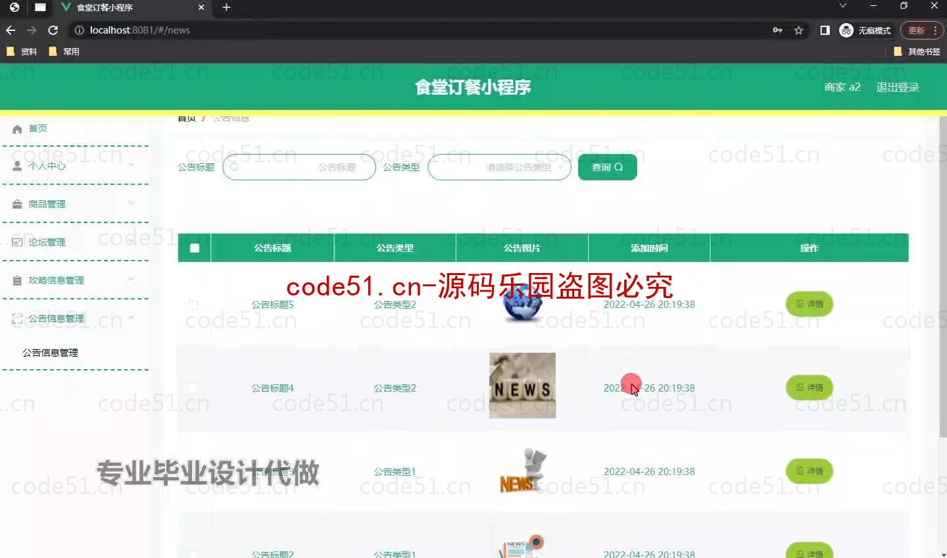
Task: Bookmark this page with the star icon
Action: (x=798, y=30)
